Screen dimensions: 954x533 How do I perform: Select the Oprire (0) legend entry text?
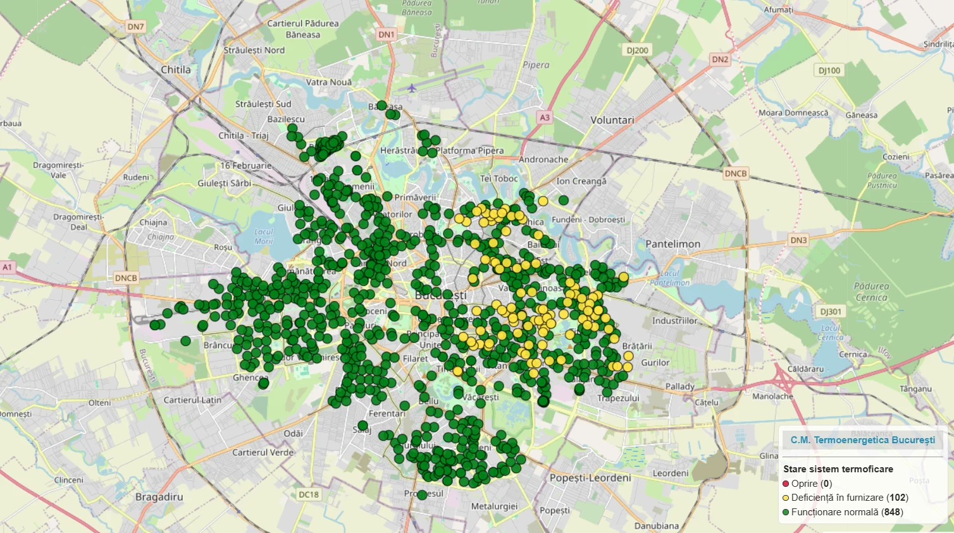tap(812, 484)
